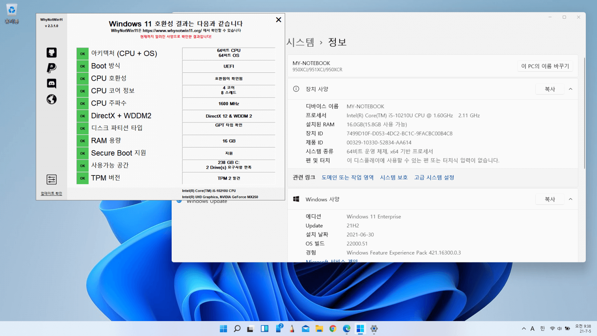Click the OK badge for Boot 방식
Screen dimensions: 597x336
click(x=82, y=66)
